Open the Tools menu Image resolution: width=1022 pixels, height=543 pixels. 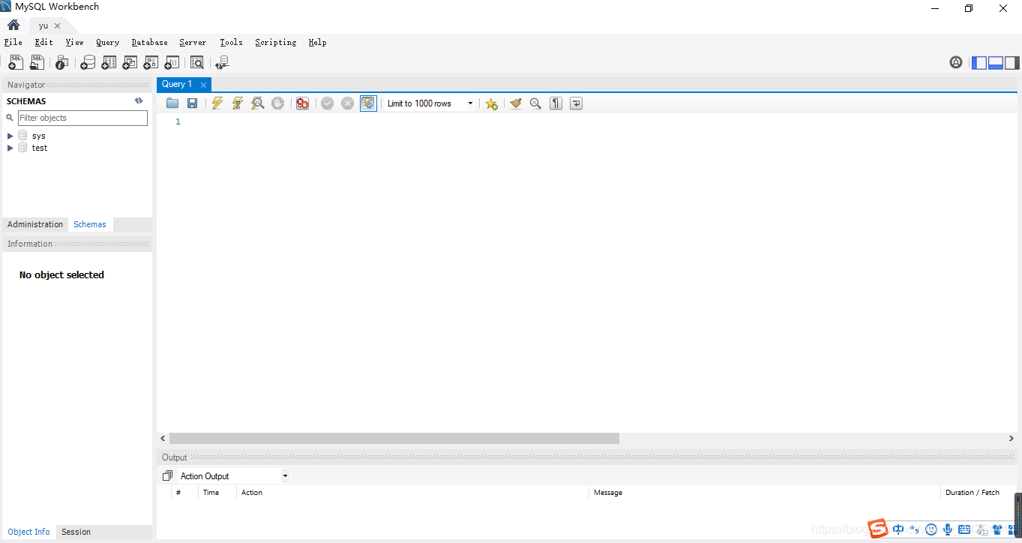click(x=231, y=42)
